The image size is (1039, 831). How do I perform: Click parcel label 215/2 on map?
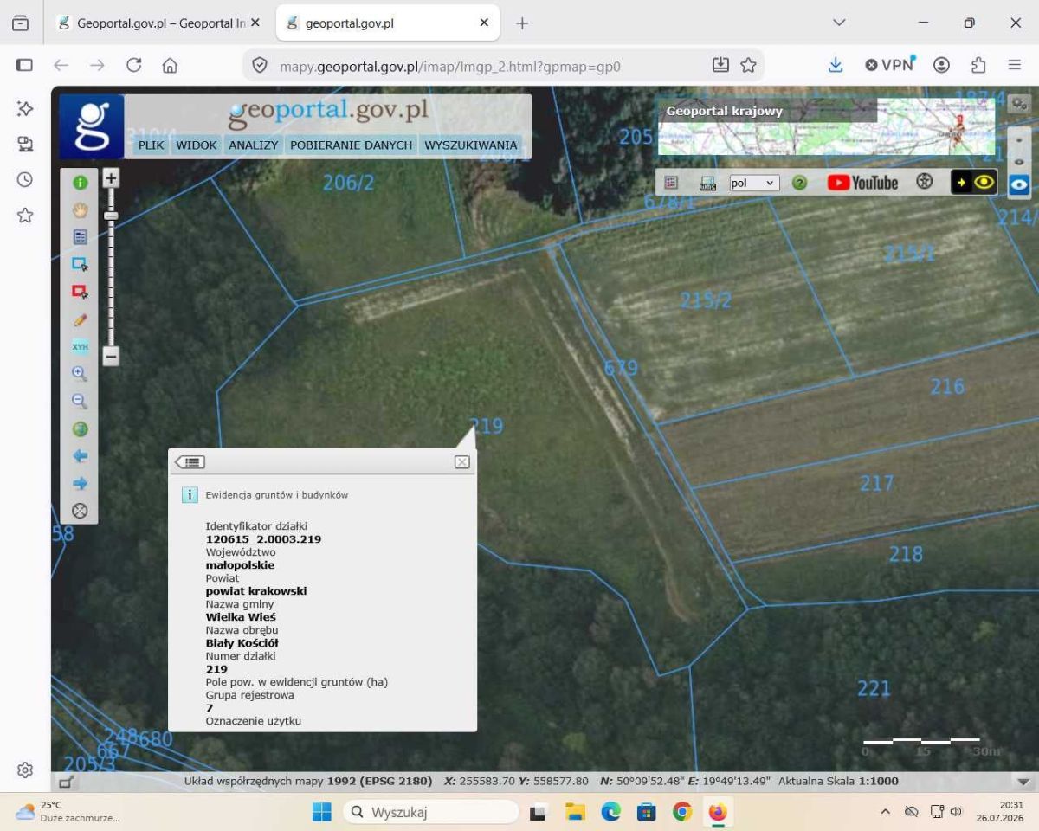click(706, 300)
